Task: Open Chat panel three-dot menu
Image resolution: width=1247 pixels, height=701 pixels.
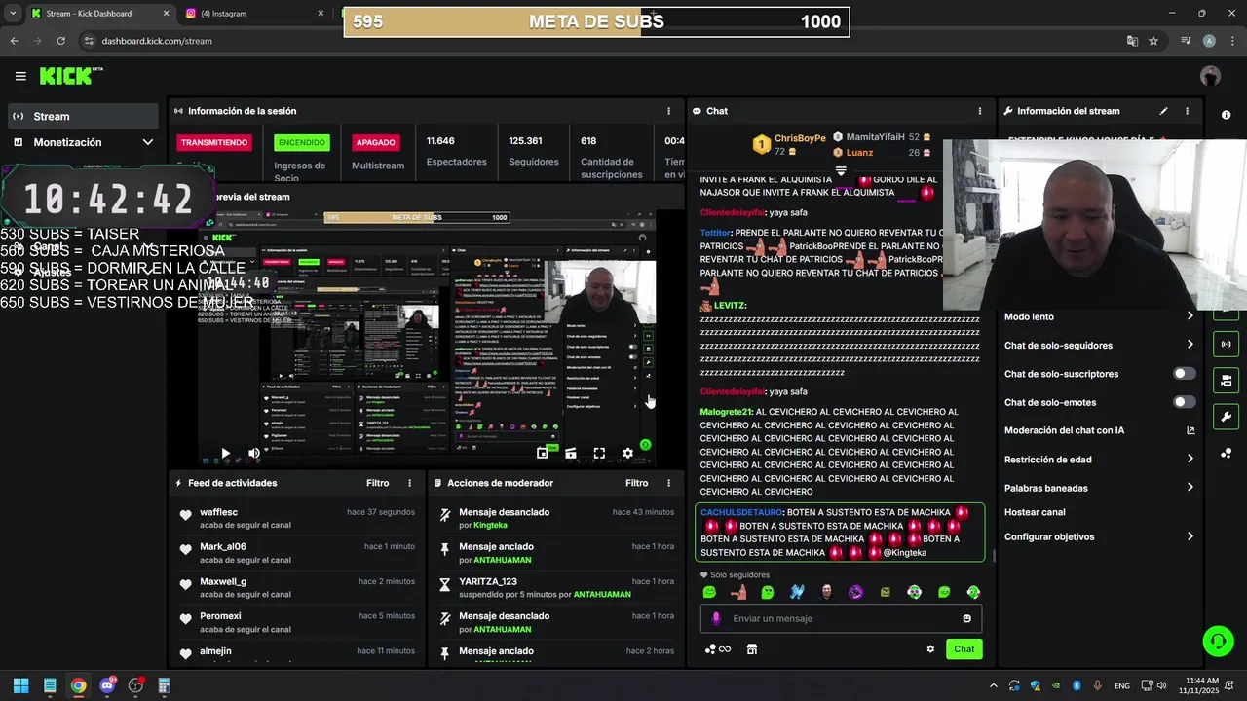Action: pyautogui.click(x=980, y=111)
